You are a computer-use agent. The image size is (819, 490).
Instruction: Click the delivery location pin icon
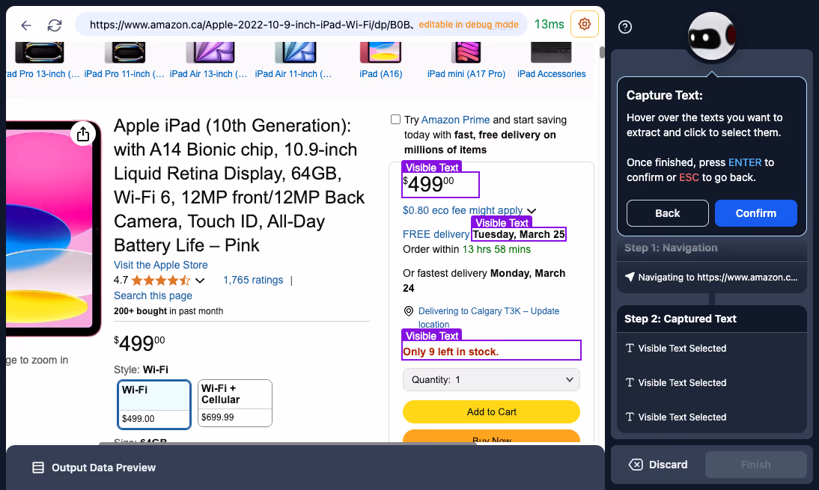tap(408, 310)
